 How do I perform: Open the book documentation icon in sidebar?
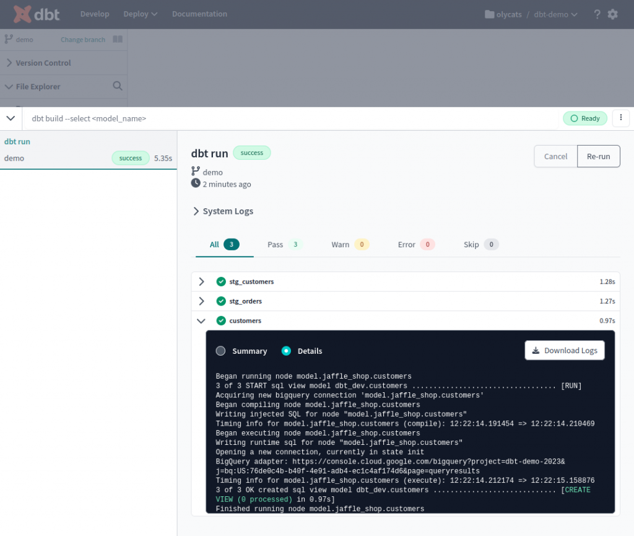[x=118, y=39]
